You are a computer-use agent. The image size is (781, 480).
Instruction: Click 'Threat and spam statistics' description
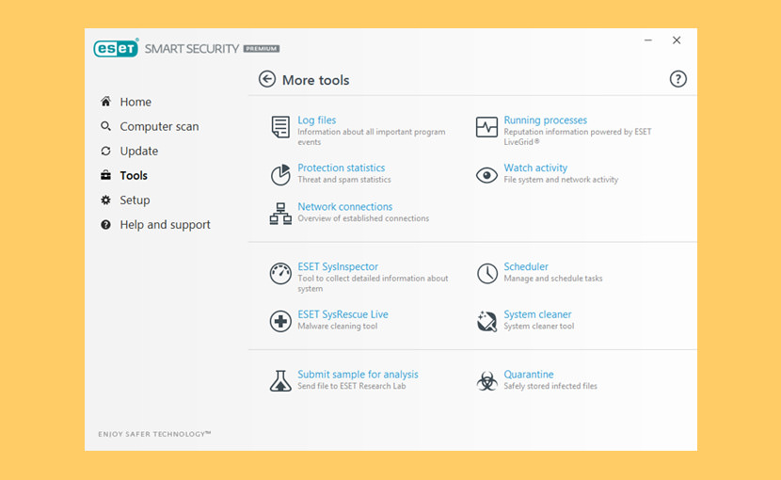coord(344,180)
